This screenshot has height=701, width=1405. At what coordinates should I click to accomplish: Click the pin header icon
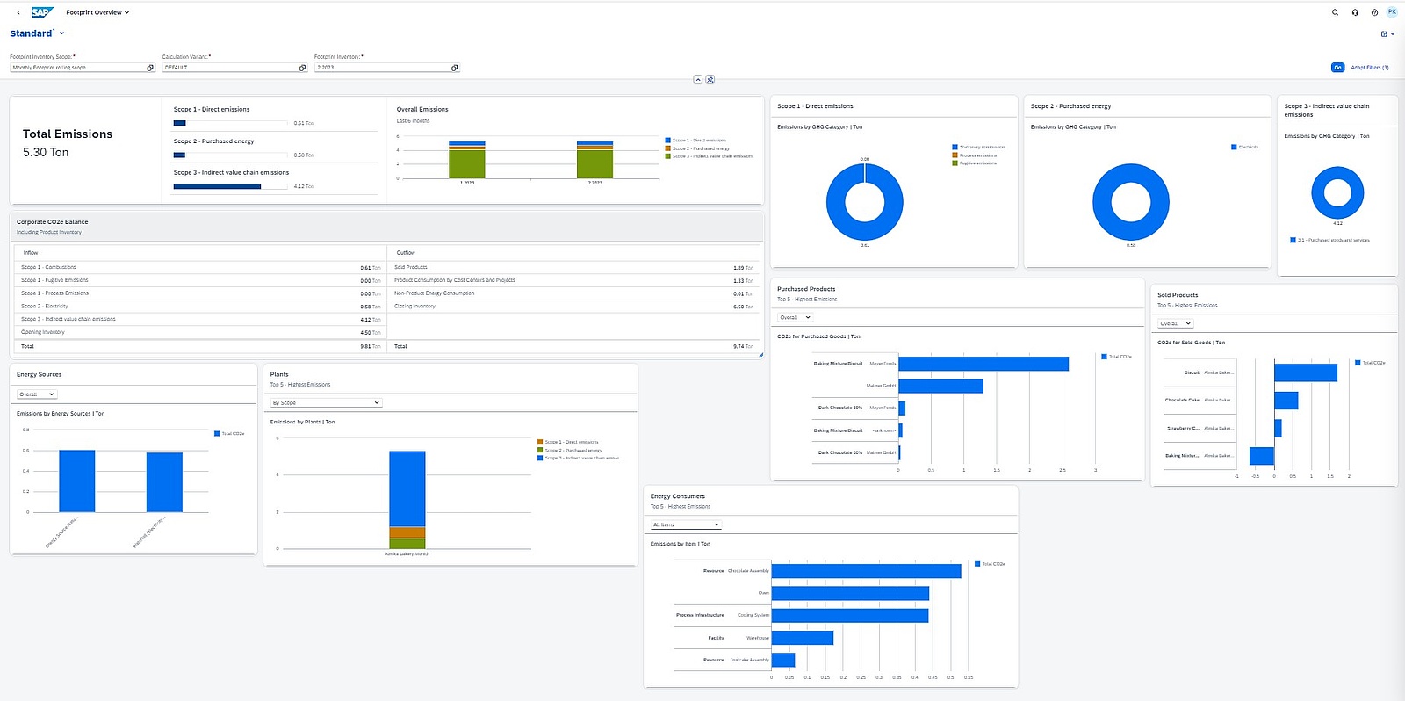click(710, 80)
